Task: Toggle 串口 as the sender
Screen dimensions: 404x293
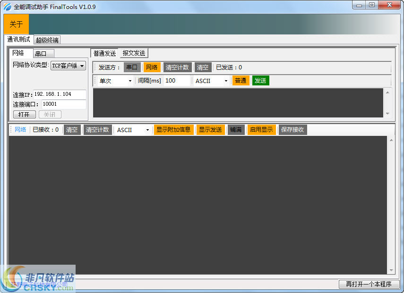Action: click(132, 67)
